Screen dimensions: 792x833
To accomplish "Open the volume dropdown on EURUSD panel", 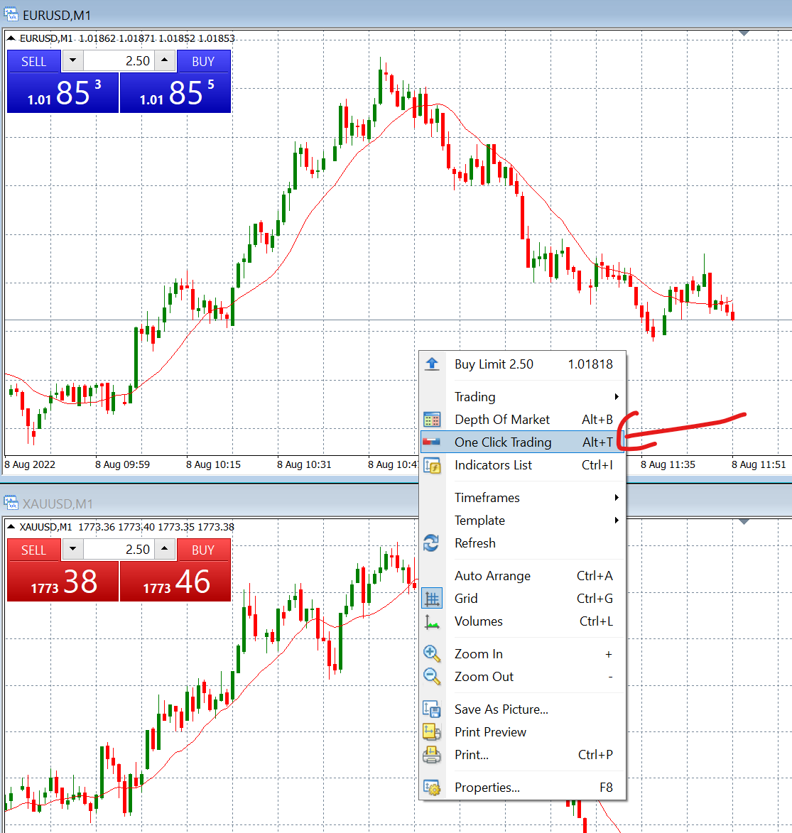I will [72, 61].
